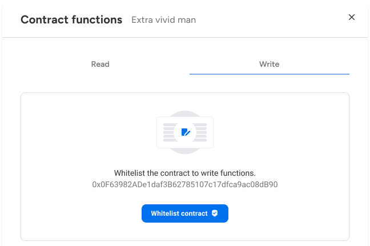Click the gray text lines left of pencil
The width and height of the screenshot is (370, 246).
tap(169, 132)
